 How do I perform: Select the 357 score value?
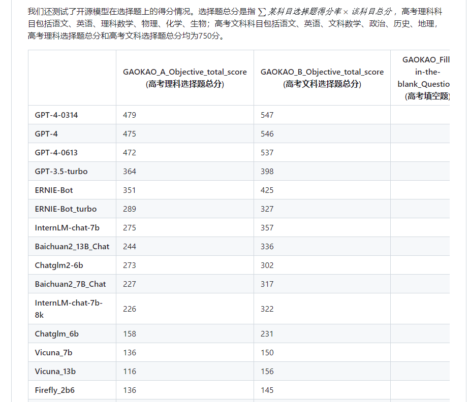pyautogui.click(x=267, y=228)
